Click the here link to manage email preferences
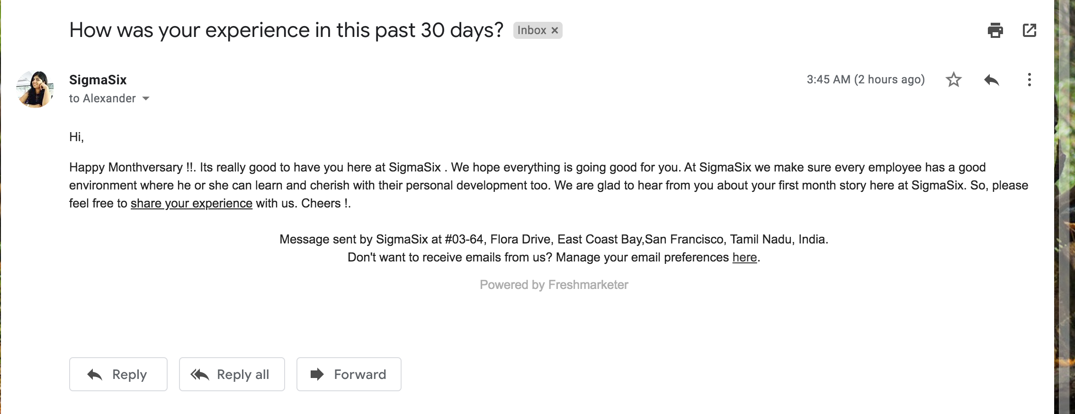This screenshot has width=1075, height=414. [744, 257]
